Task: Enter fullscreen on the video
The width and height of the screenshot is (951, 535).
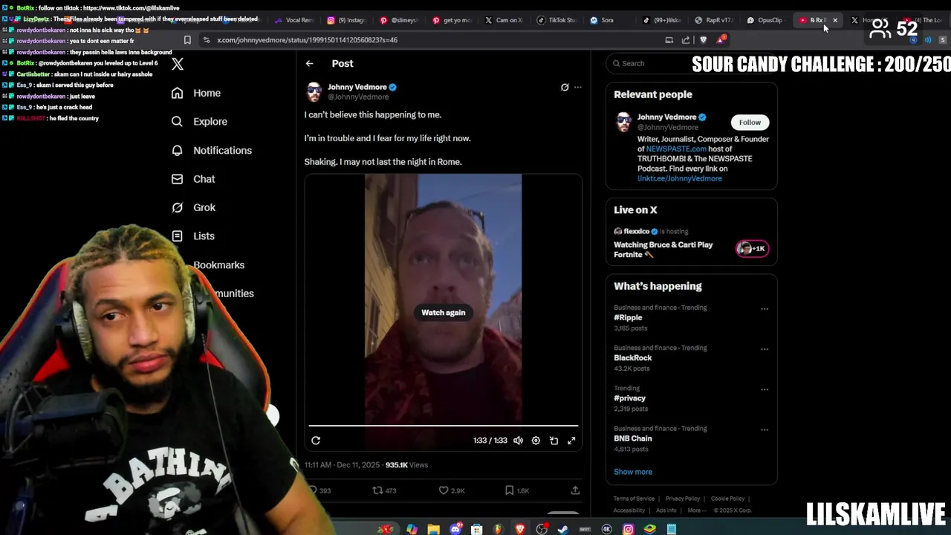Action: pyautogui.click(x=571, y=441)
